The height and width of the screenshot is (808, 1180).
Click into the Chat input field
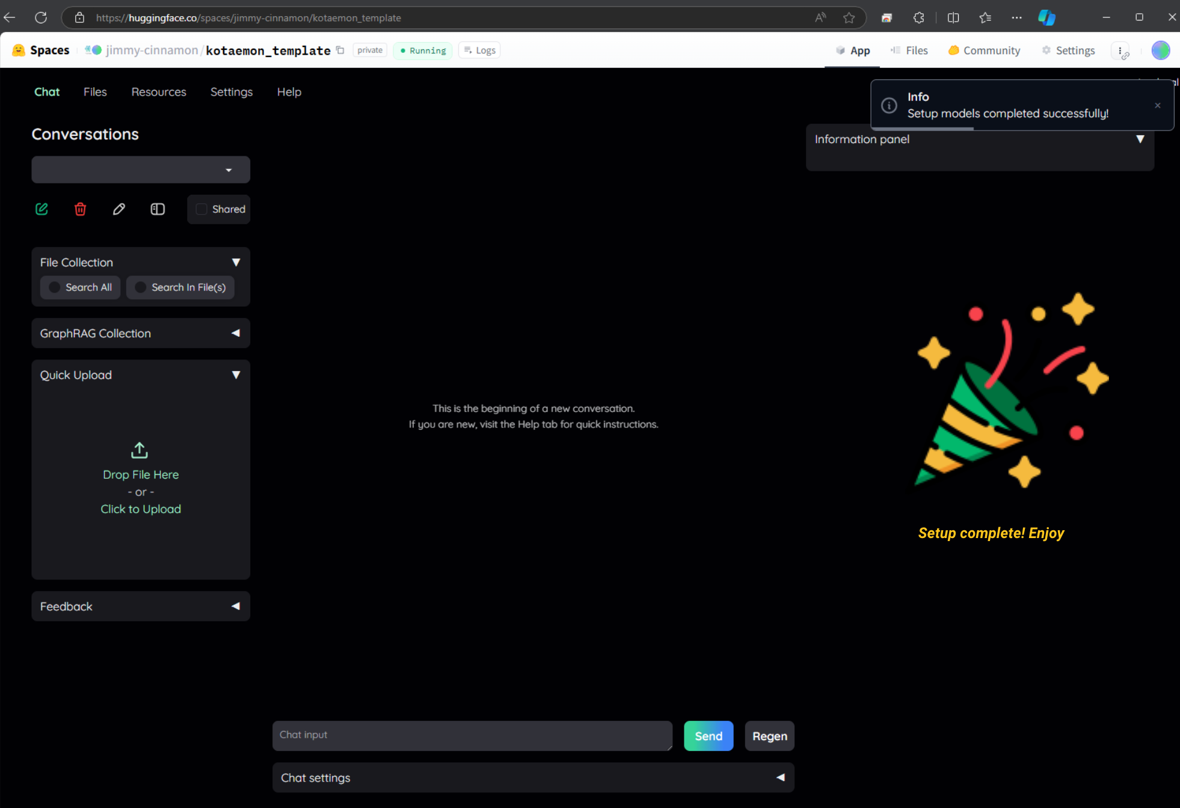[472, 736]
